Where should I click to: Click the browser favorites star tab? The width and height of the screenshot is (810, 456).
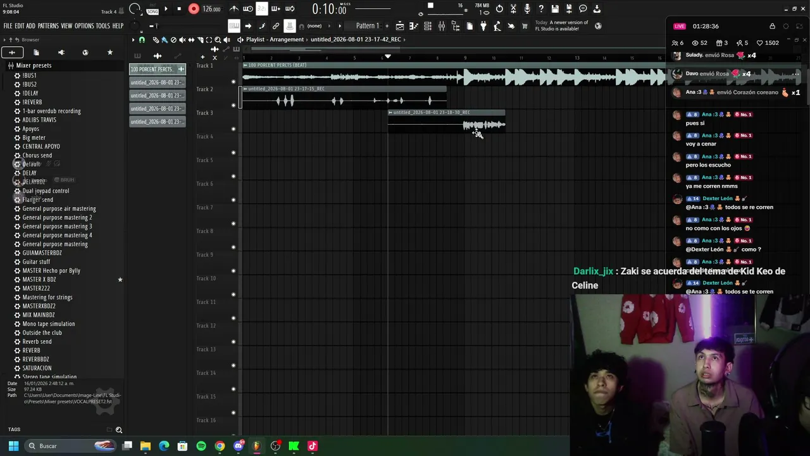pos(110,53)
